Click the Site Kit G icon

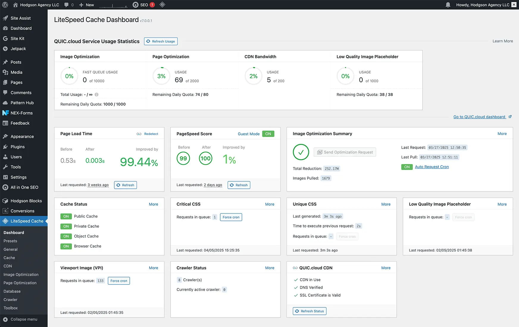click(5, 39)
